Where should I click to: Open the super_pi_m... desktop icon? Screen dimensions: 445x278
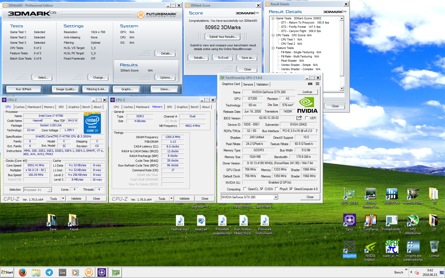click(392, 249)
